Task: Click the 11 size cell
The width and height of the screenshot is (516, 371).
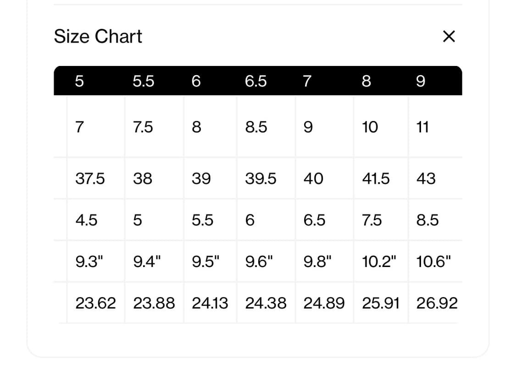Action: [422, 127]
